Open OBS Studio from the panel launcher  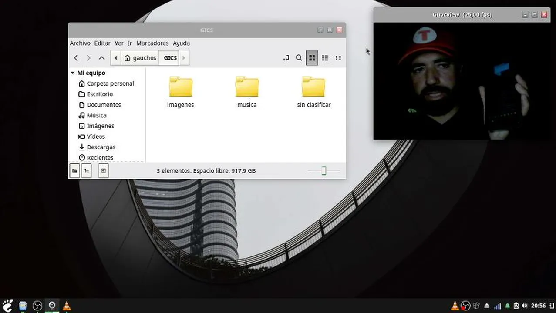[x=37, y=306]
